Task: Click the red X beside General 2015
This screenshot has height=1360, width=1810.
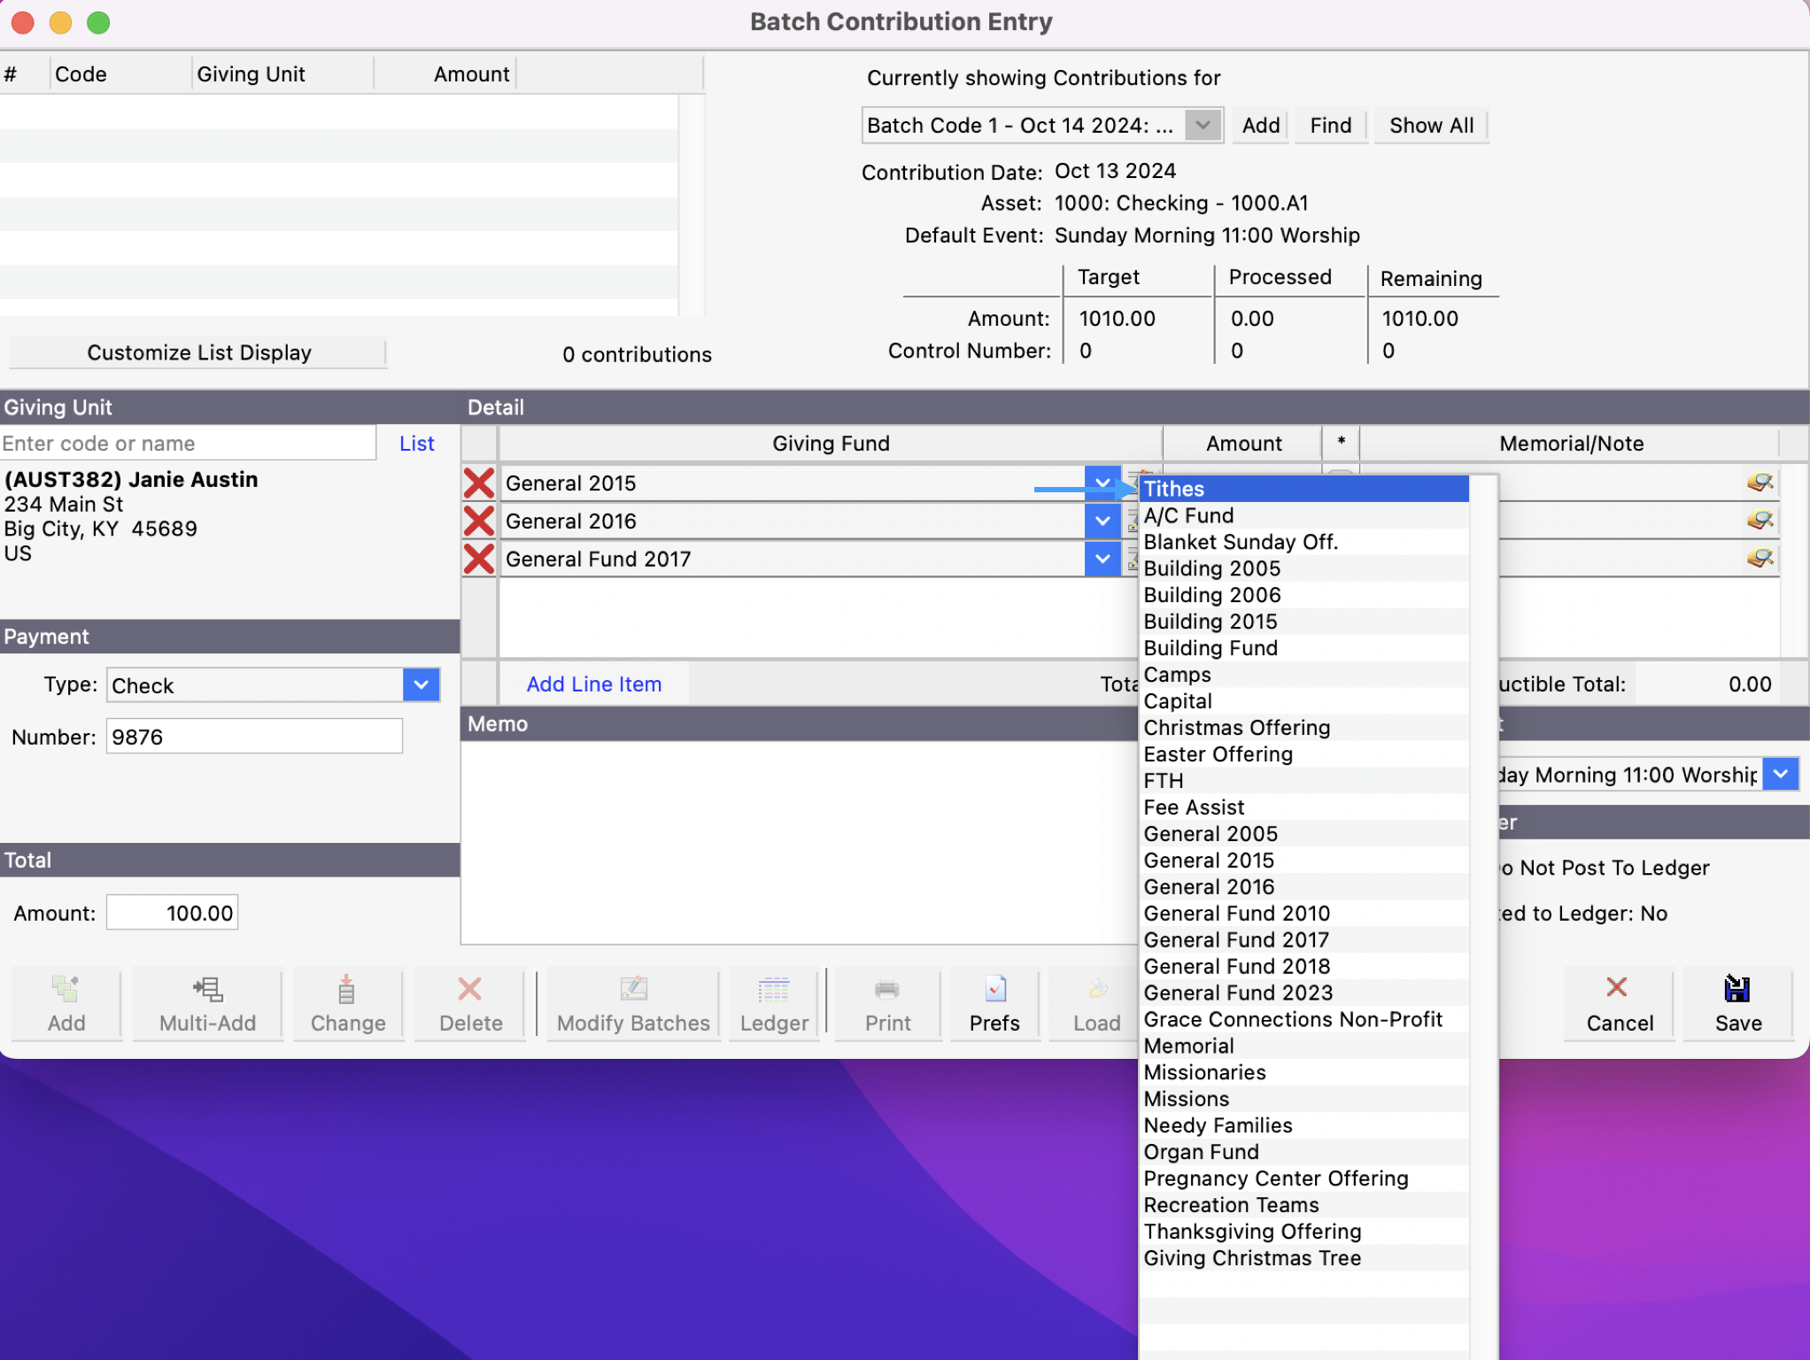Action: coord(479,483)
